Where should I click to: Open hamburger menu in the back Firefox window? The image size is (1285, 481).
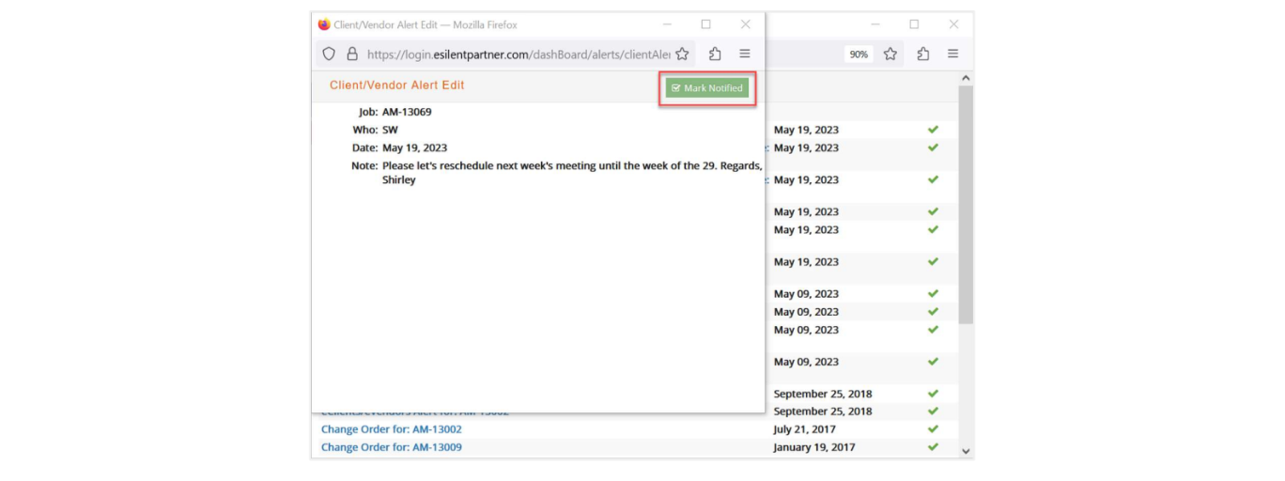[953, 54]
